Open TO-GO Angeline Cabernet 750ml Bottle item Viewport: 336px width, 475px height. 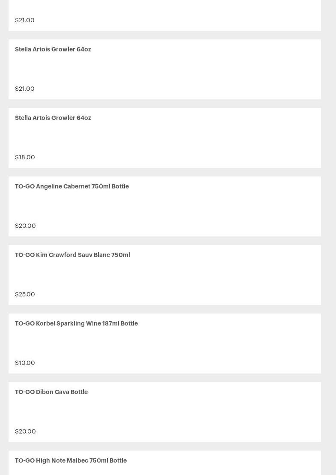point(72,186)
